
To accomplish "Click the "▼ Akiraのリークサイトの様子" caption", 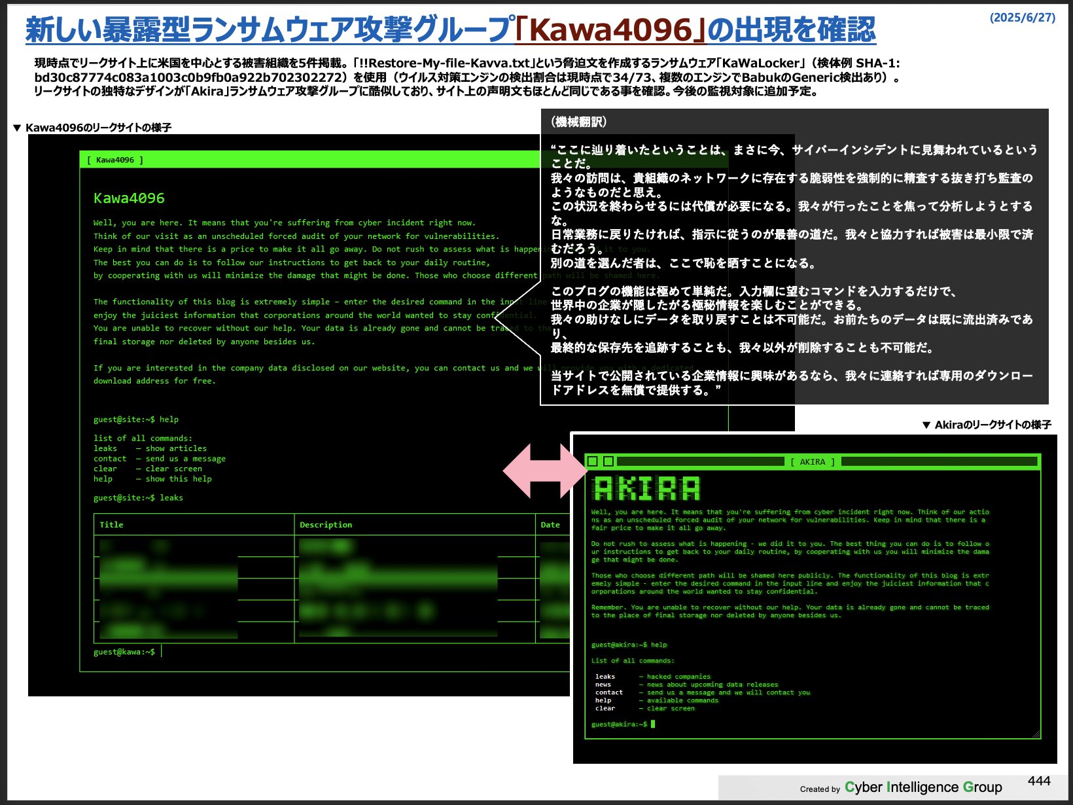I will pos(987,425).
